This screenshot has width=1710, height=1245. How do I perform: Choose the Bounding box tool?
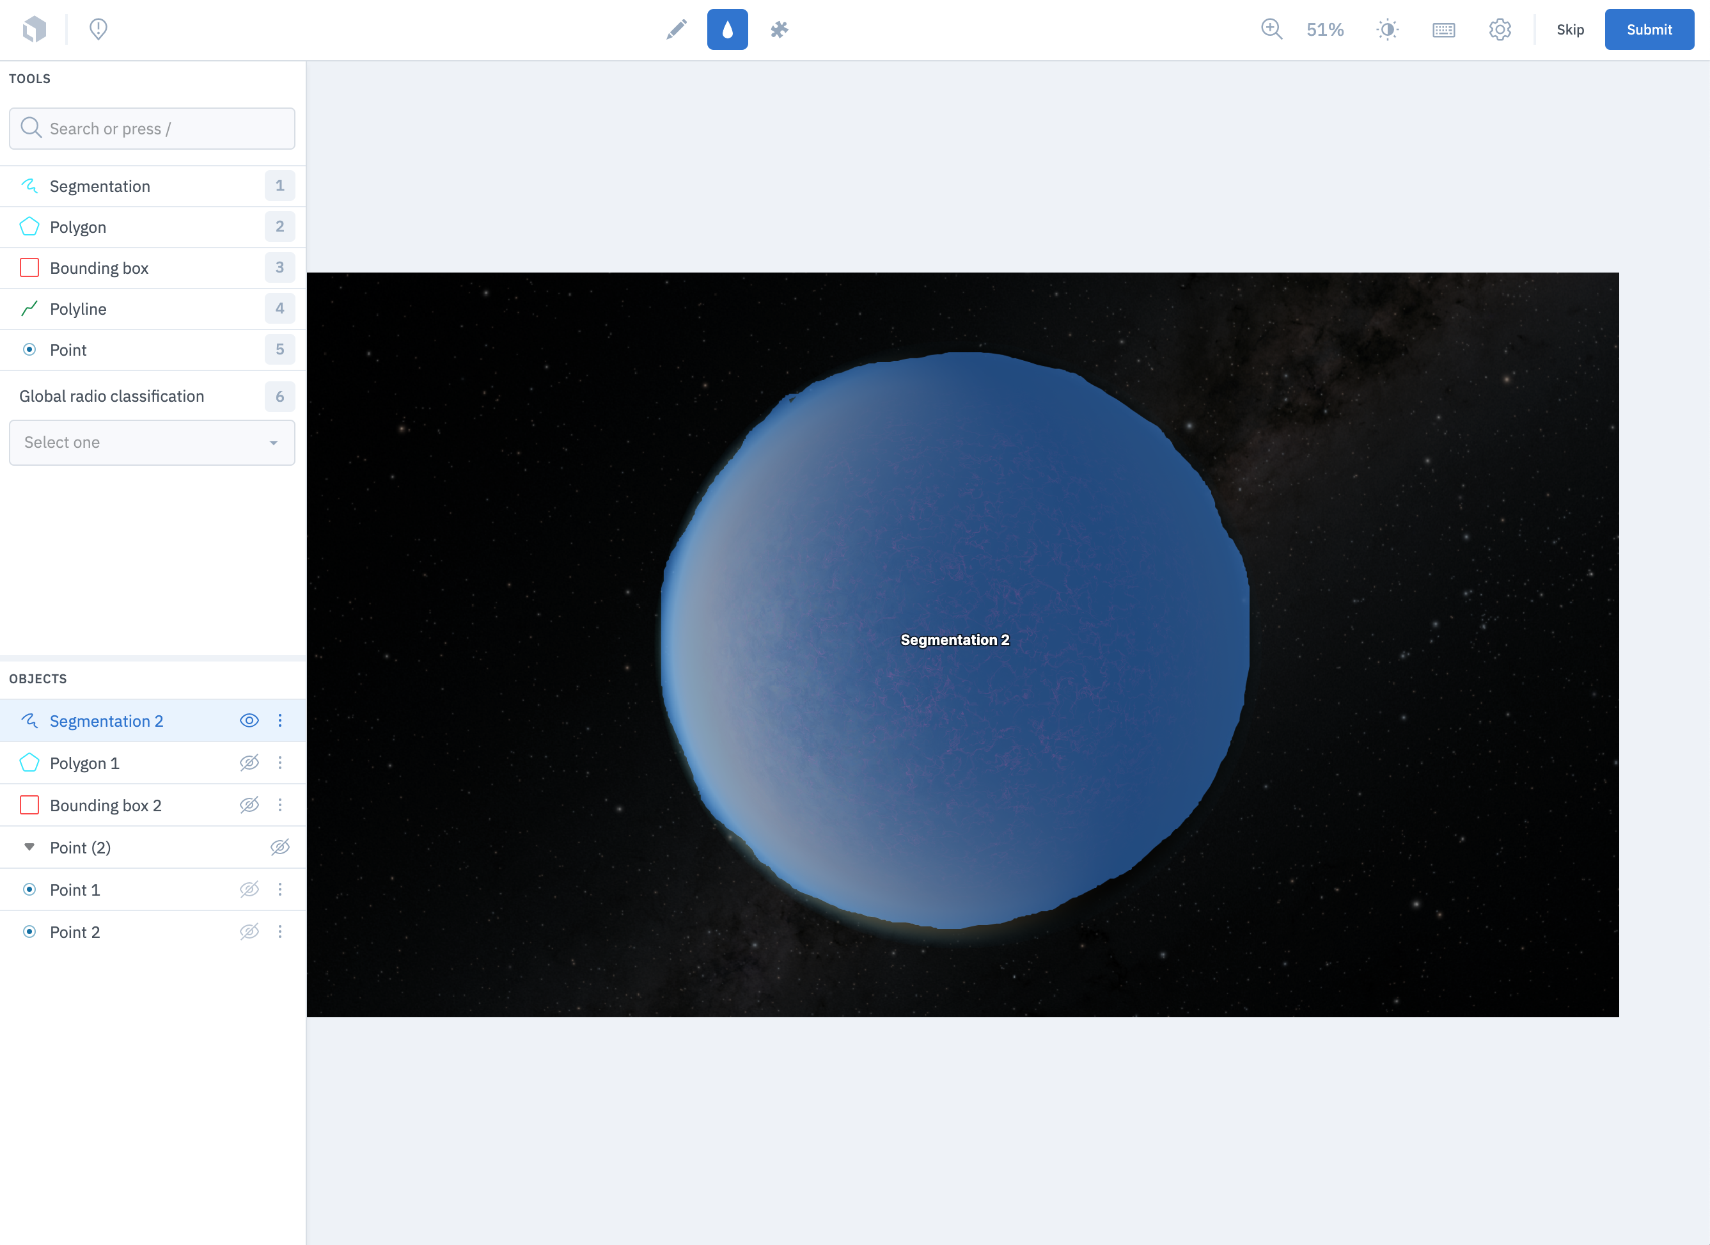[x=98, y=267]
